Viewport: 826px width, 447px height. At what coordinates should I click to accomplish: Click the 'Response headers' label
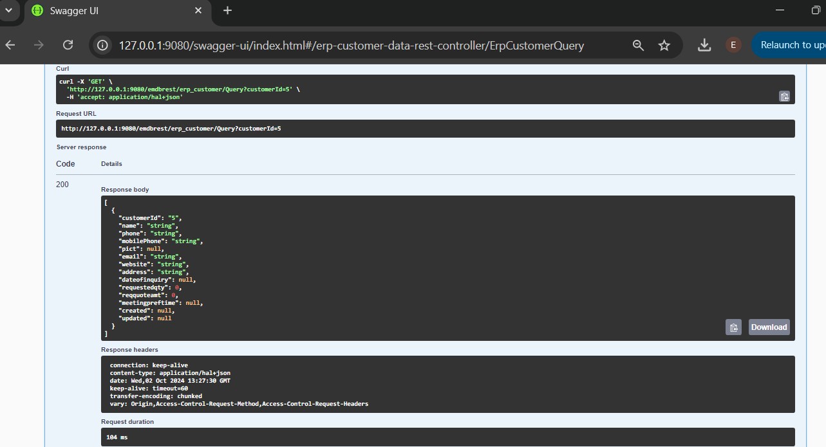point(129,350)
